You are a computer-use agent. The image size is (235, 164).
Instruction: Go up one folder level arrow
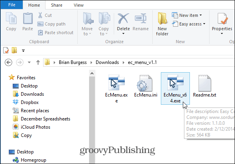pyautogui.click(x=38, y=62)
